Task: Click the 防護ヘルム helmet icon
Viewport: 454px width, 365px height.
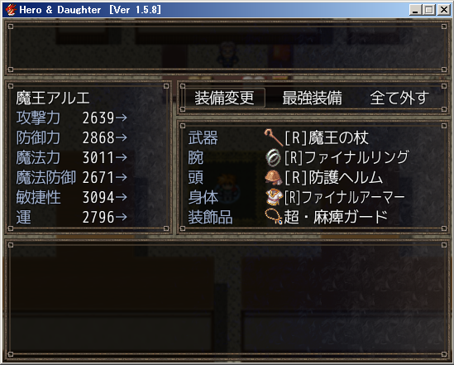Action: (274, 177)
